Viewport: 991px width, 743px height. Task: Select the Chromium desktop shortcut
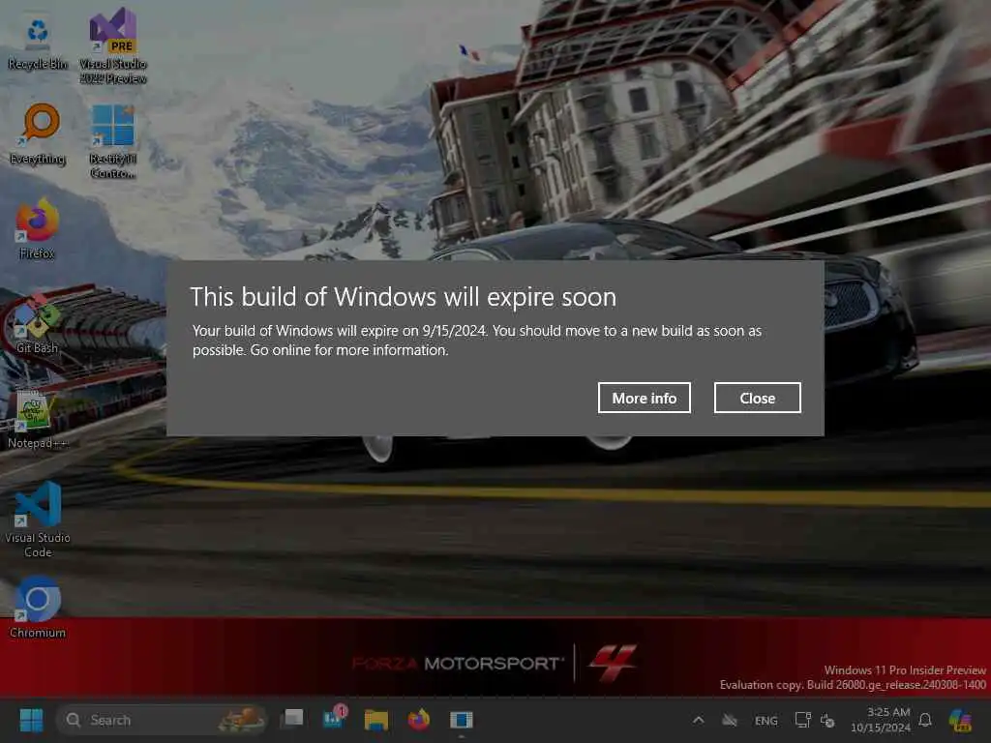(38, 607)
